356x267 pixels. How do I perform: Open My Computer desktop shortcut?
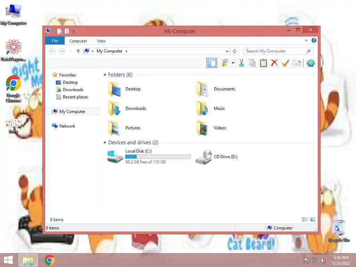pos(14,15)
